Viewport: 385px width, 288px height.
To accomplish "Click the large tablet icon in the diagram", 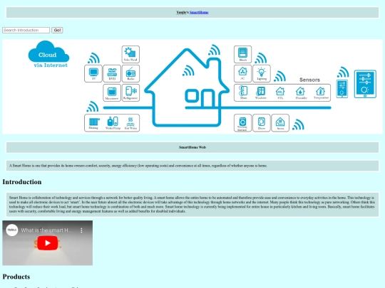I will coord(365,84).
